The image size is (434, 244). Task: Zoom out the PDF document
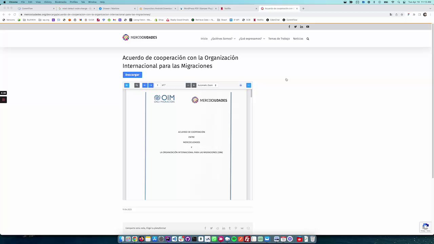188,85
